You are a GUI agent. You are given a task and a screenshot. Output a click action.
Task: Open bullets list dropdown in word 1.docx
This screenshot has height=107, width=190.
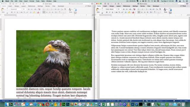pos(45,9)
